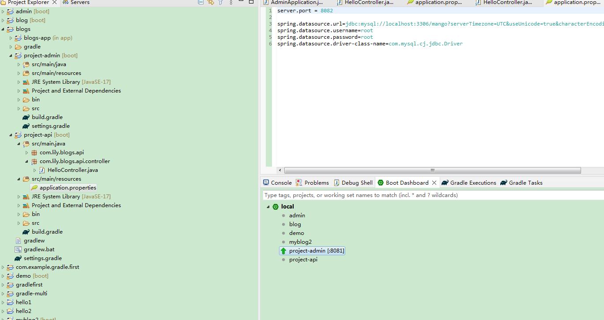Select demo in the Boot Dashboard list

[x=297, y=233]
